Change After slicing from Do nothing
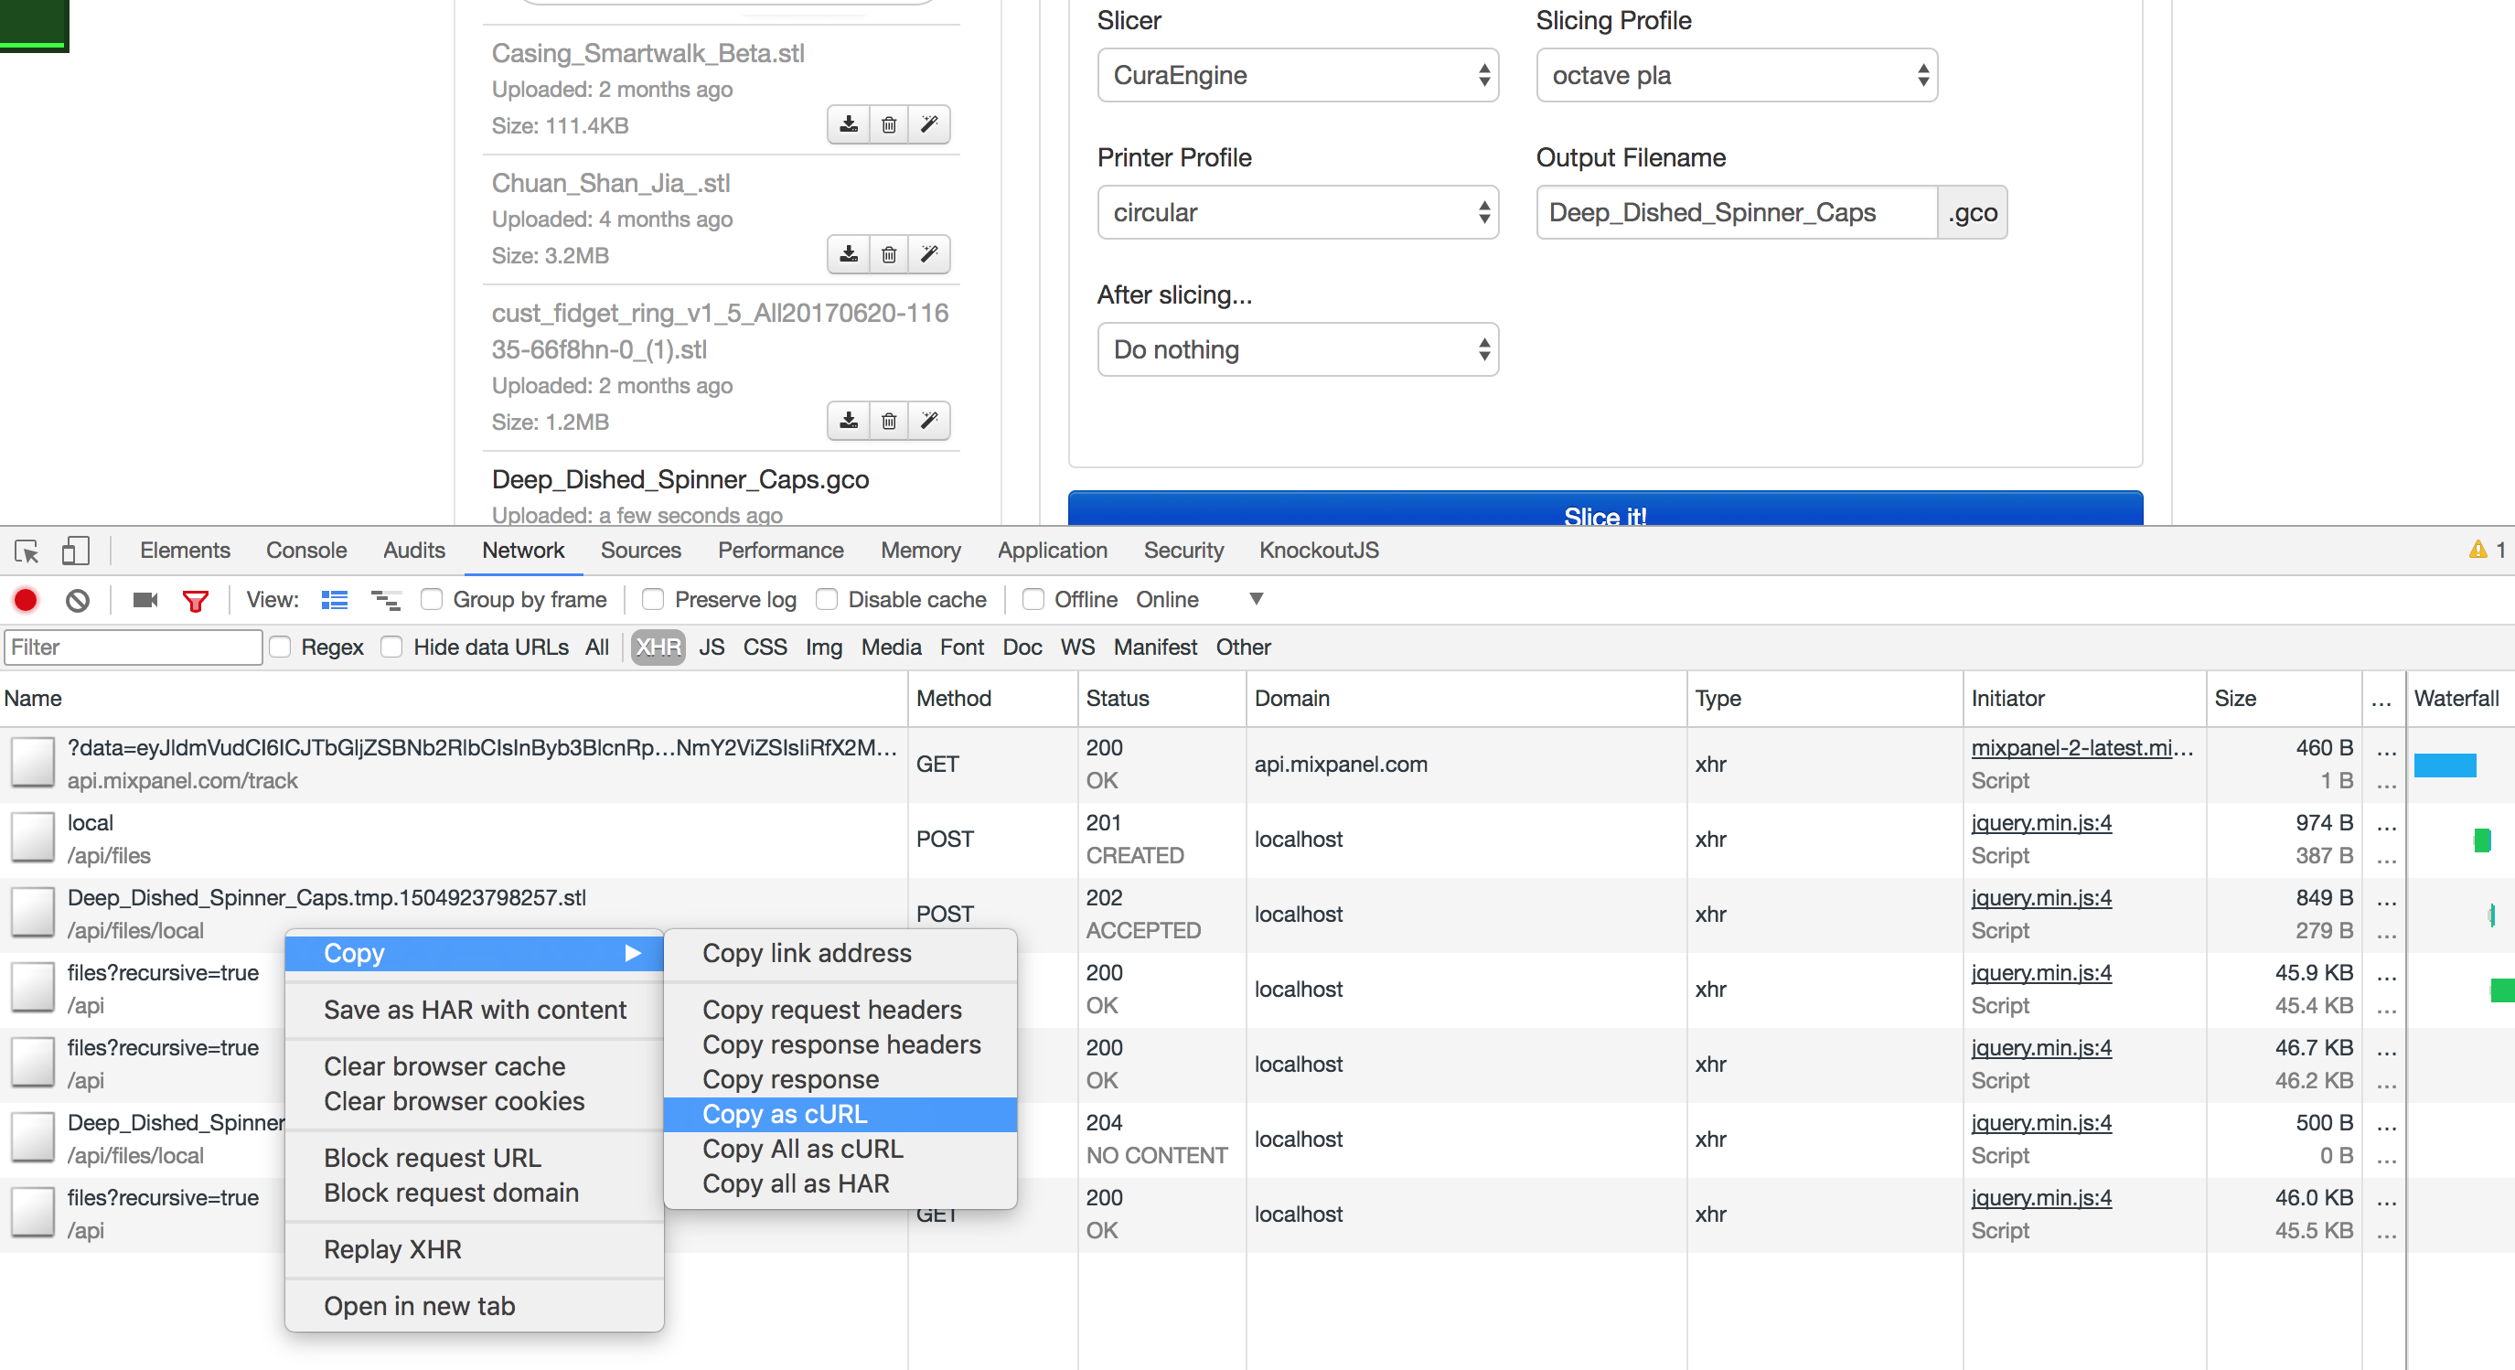 pyautogui.click(x=1298, y=349)
